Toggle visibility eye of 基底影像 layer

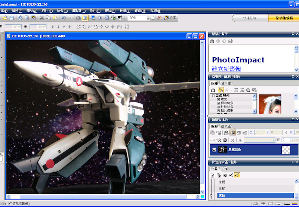[214, 149]
